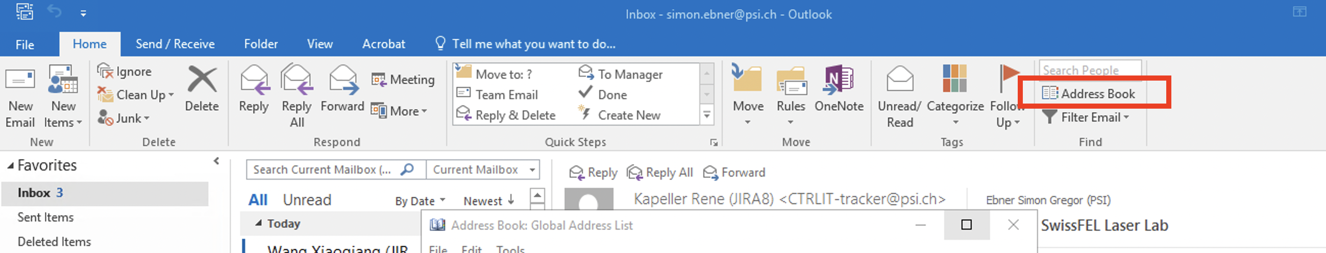Click Forward in the ribbon
1326x253 pixels.
point(342,88)
